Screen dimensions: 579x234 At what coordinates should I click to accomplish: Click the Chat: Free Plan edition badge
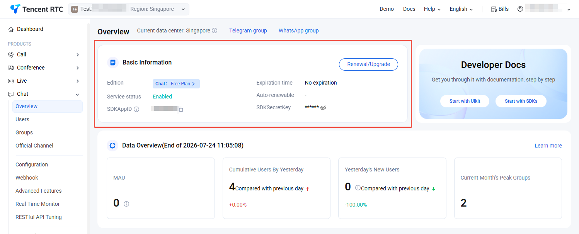pos(176,84)
